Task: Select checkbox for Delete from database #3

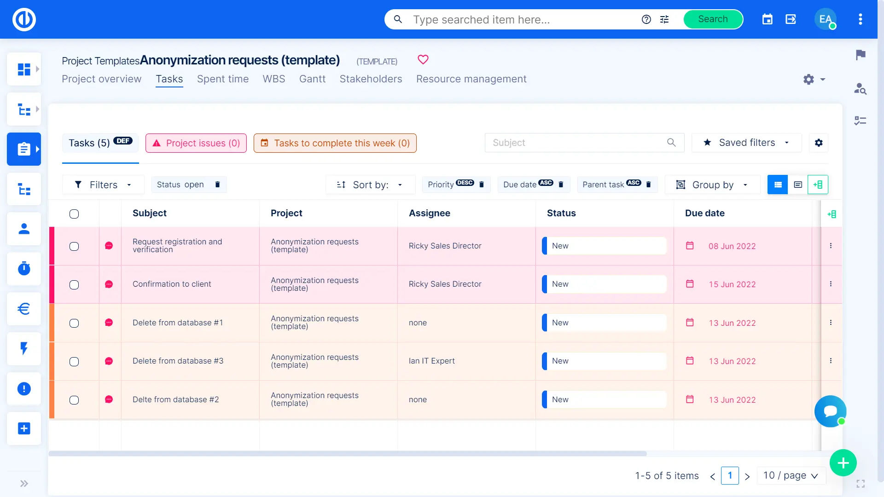Action: tap(74, 362)
